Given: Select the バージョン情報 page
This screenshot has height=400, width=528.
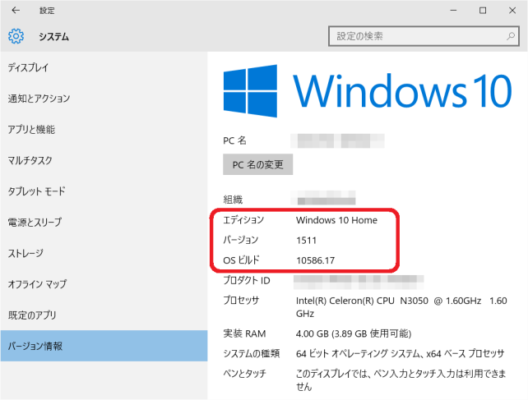Looking at the screenshot, I should [x=104, y=346].
